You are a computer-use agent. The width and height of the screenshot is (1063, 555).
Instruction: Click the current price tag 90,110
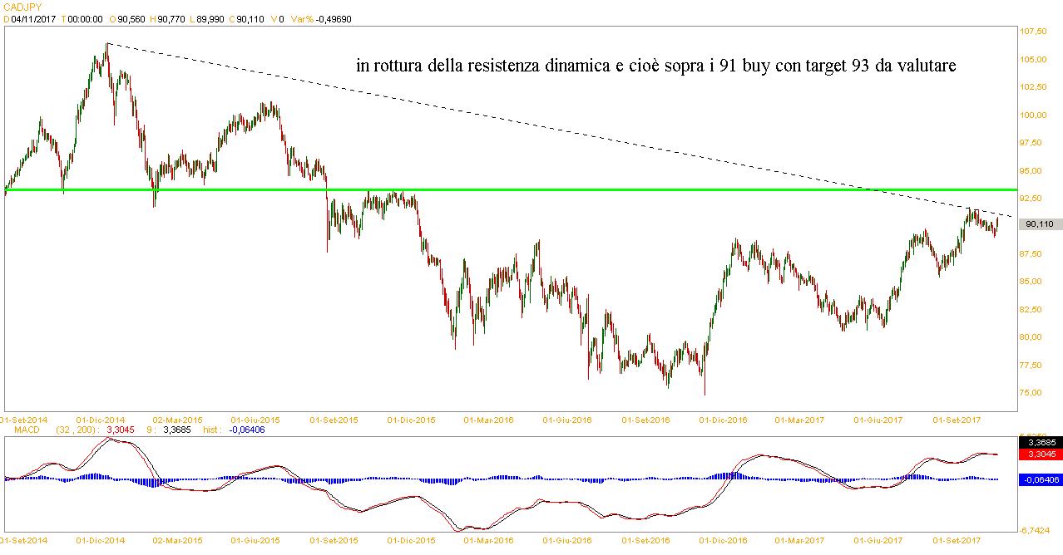1039,224
